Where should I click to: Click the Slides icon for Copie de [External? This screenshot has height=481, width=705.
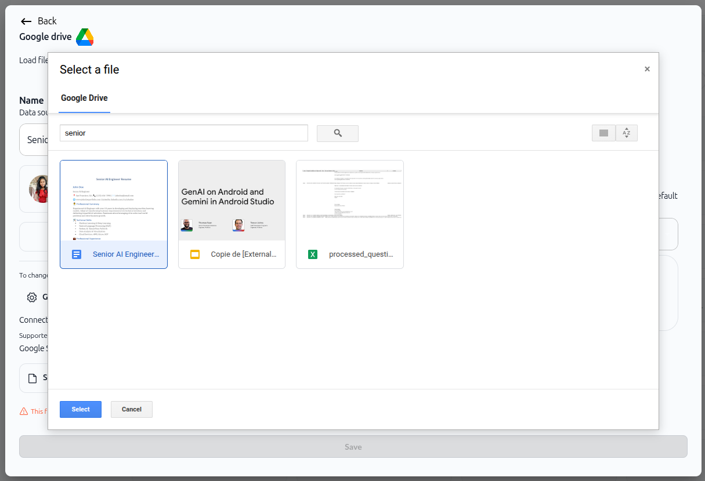pos(195,254)
